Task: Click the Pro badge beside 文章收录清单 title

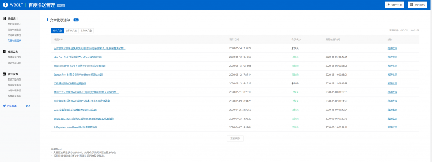Action: [x=76, y=20]
